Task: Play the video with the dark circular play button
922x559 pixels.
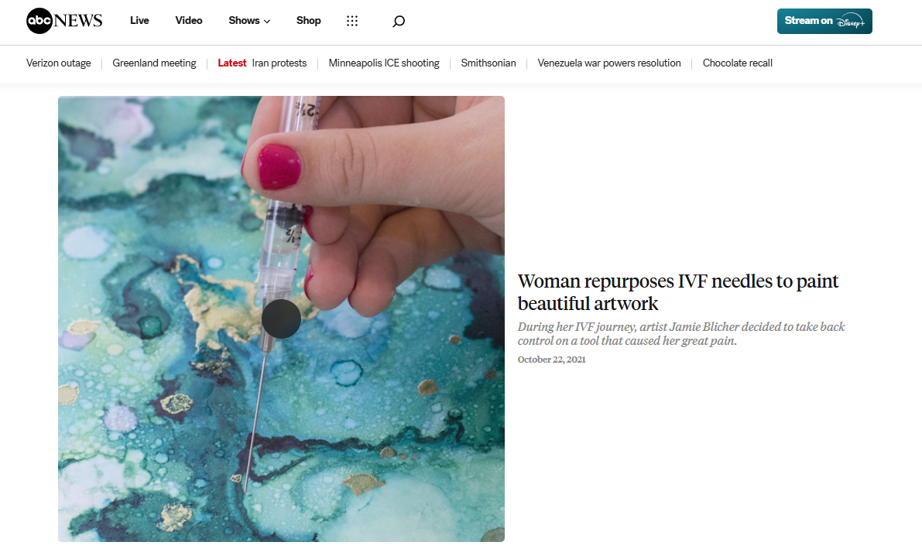Action: 281,319
